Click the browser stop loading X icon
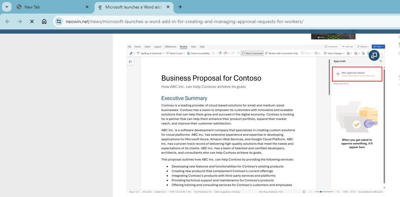This screenshot has width=400, height=197. tap(32, 21)
